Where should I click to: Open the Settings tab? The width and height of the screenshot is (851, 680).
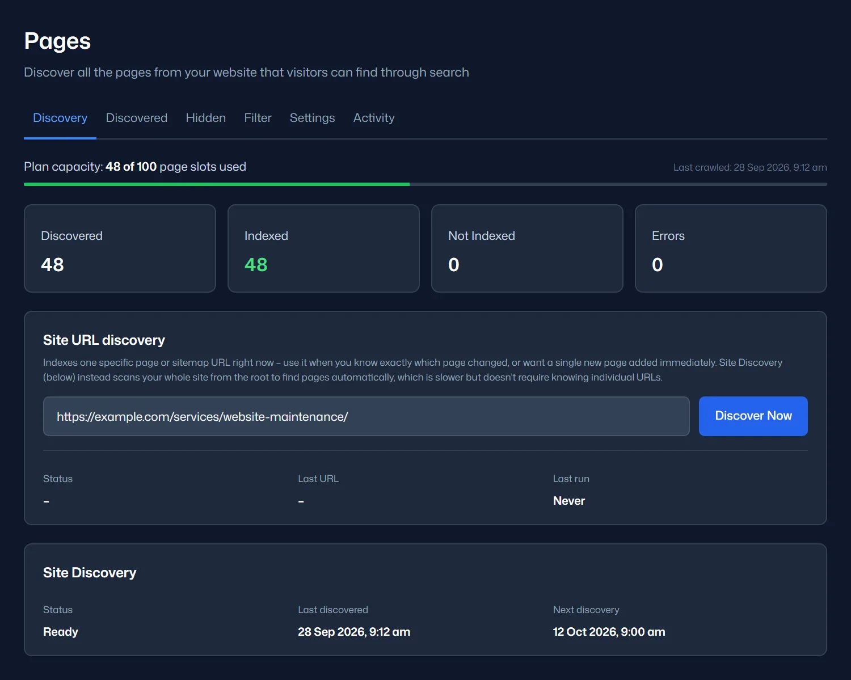[312, 118]
